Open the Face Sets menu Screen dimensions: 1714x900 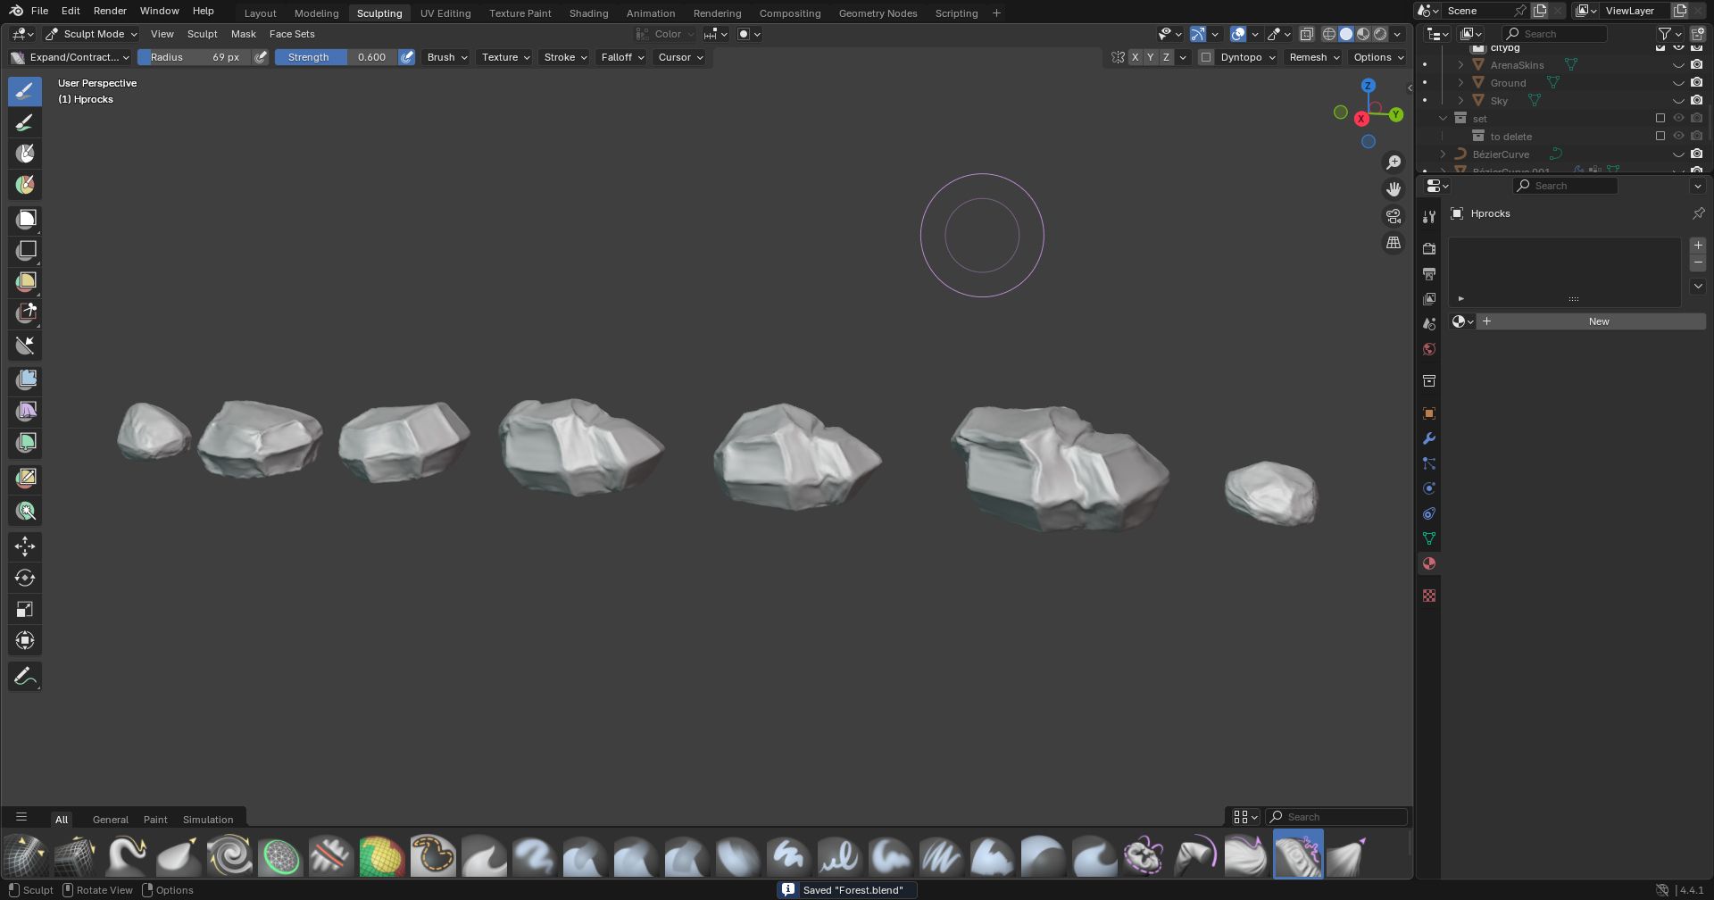coord(292,34)
